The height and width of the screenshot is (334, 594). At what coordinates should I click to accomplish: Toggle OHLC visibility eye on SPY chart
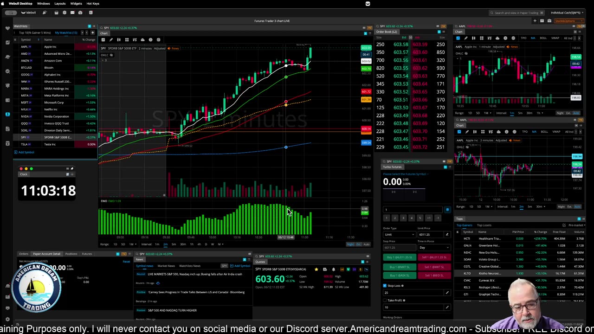[x=111, y=55]
